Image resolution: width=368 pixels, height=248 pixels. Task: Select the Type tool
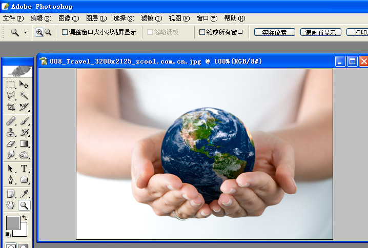[x=24, y=169]
